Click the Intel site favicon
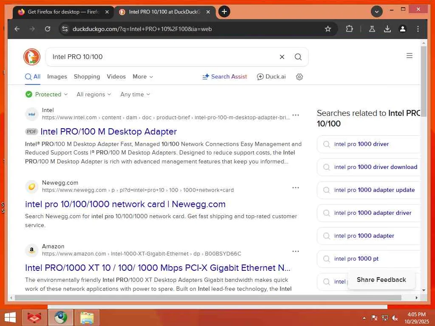This screenshot has height=326, width=435. click(31, 114)
